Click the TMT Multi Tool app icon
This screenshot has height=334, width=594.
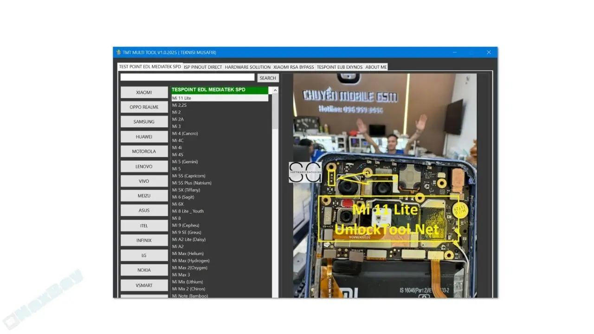118,52
